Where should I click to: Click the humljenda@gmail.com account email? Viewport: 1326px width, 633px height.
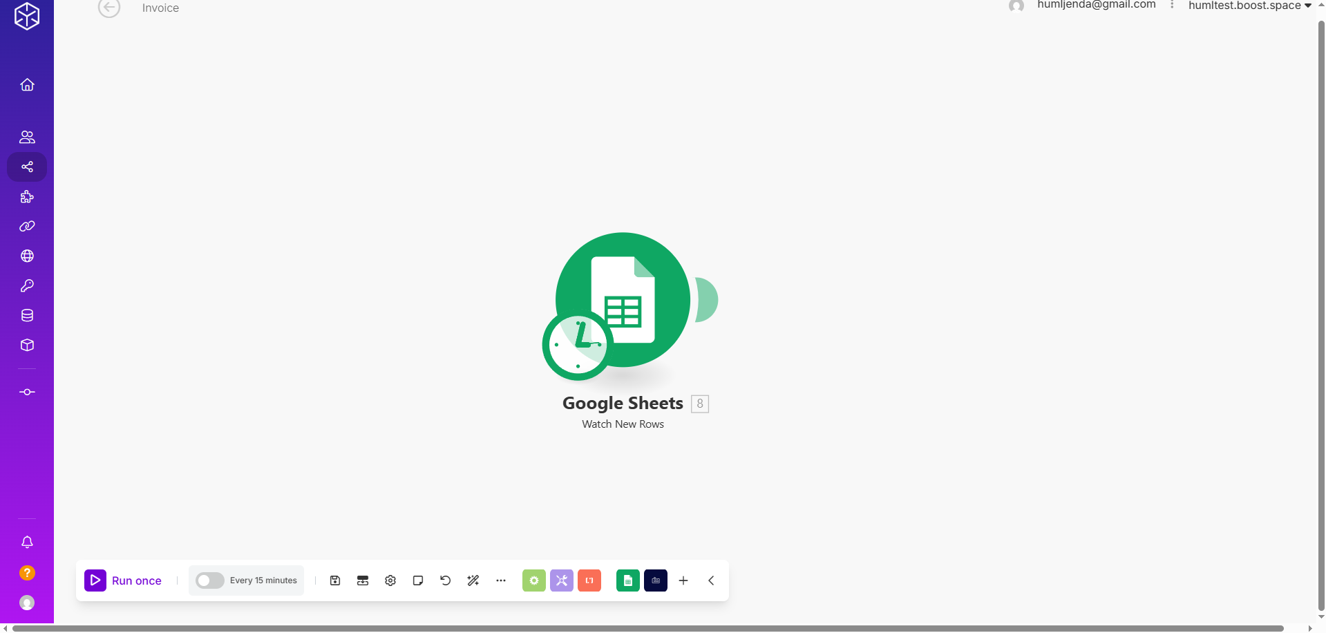1096,5
